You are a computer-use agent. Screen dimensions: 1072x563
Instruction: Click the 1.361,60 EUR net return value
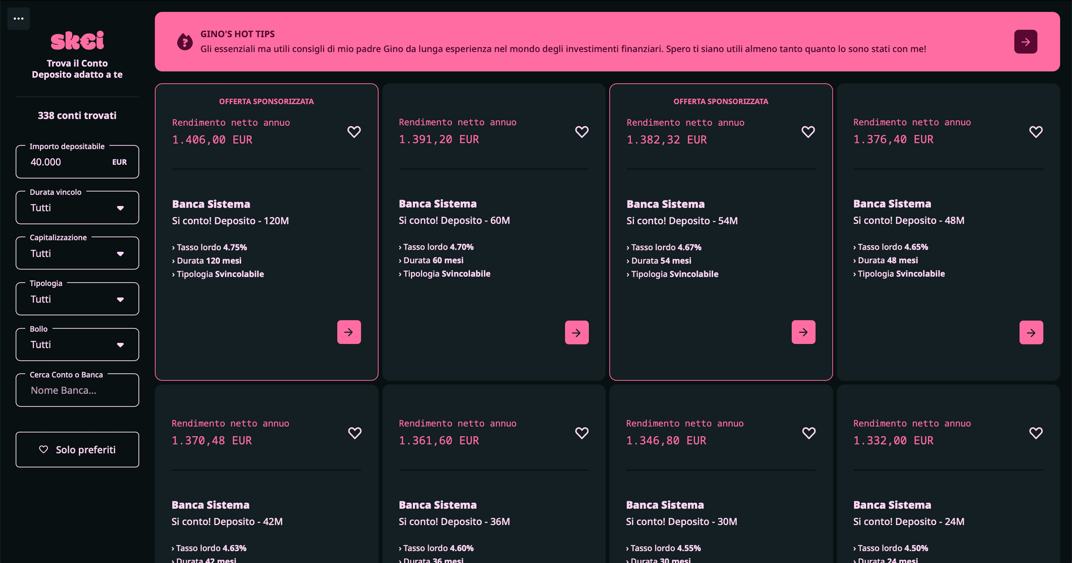(x=438, y=440)
